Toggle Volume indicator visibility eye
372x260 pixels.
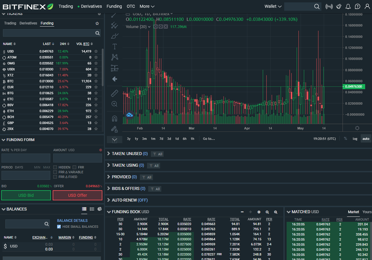(x=155, y=27)
